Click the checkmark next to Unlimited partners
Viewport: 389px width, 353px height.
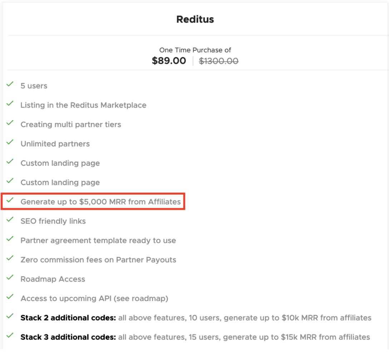point(10,143)
